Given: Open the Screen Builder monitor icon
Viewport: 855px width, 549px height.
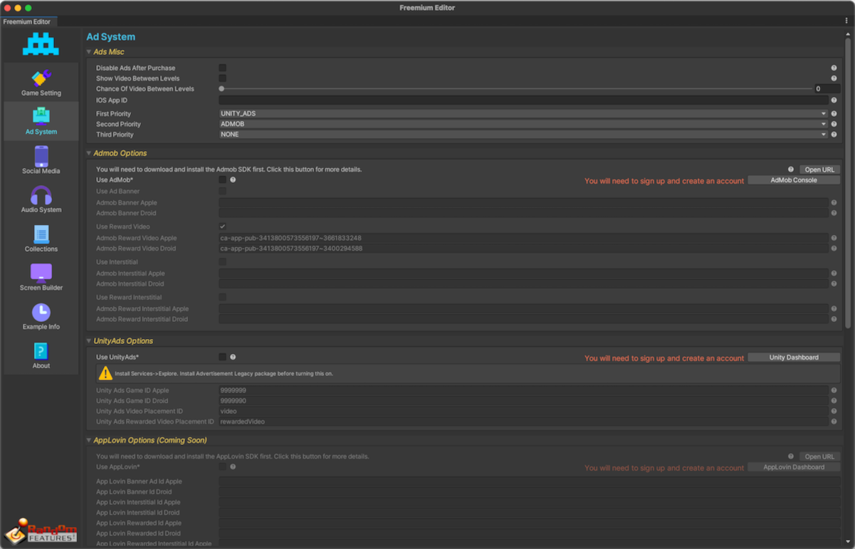Looking at the screenshot, I should pyautogui.click(x=41, y=273).
